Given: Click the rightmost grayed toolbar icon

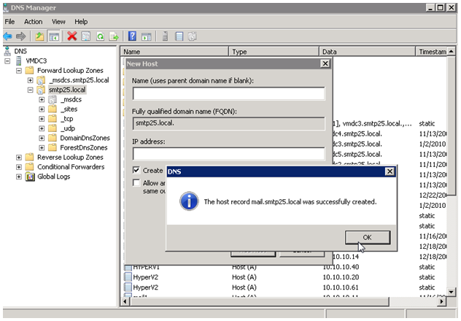Looking at the screenshot, I should coord(193,36).
